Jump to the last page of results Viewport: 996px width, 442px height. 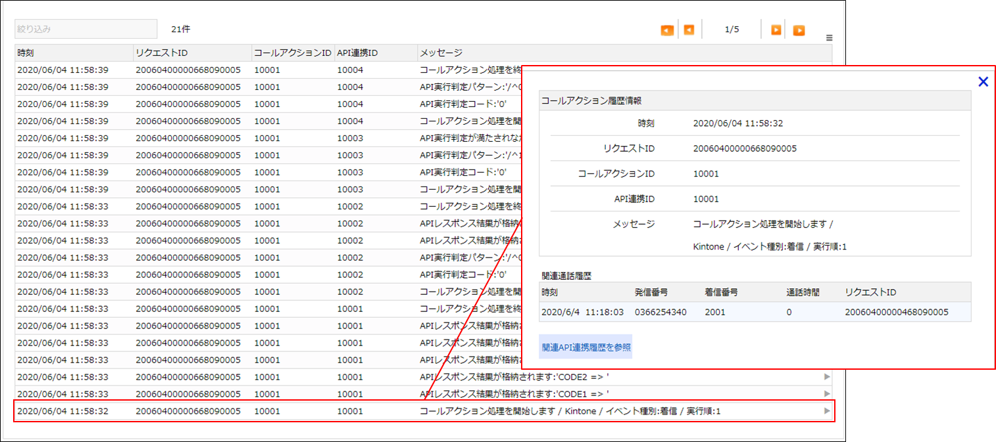pyautogui.click(x=799, y=30)
